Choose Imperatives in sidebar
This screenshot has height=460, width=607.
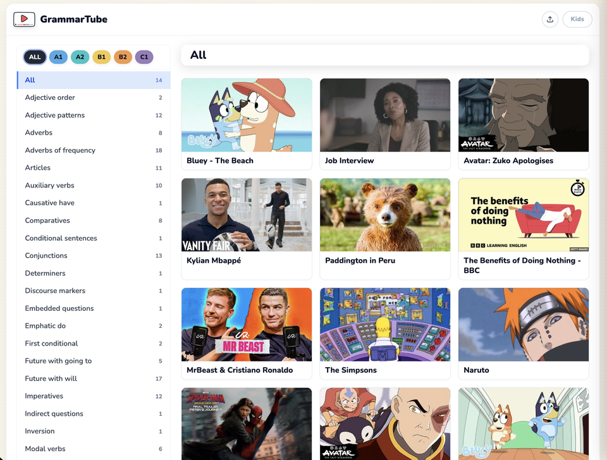tap(94, 396)
